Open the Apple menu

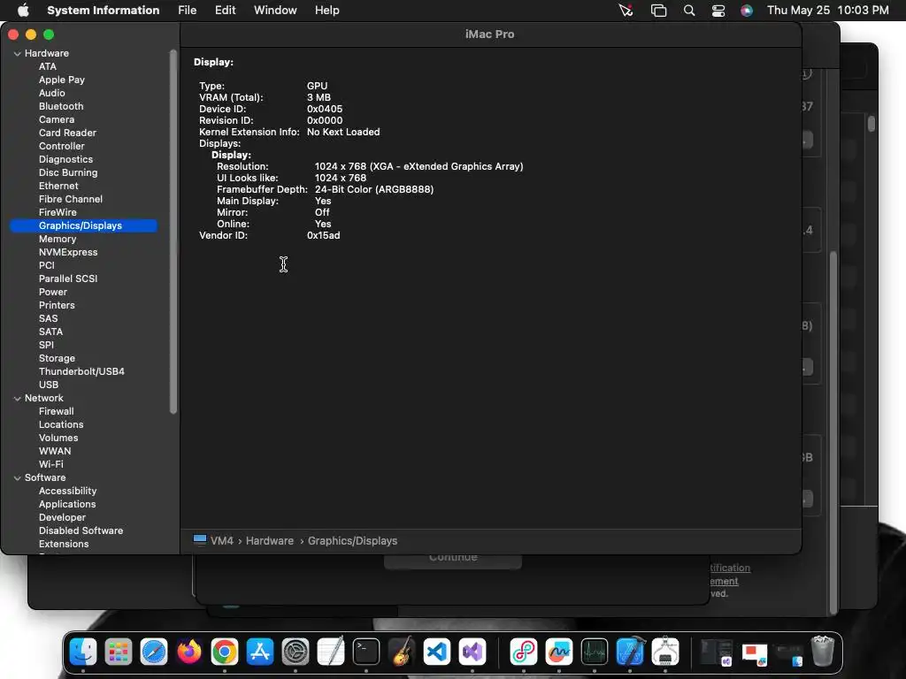click(x=23, y=10)
